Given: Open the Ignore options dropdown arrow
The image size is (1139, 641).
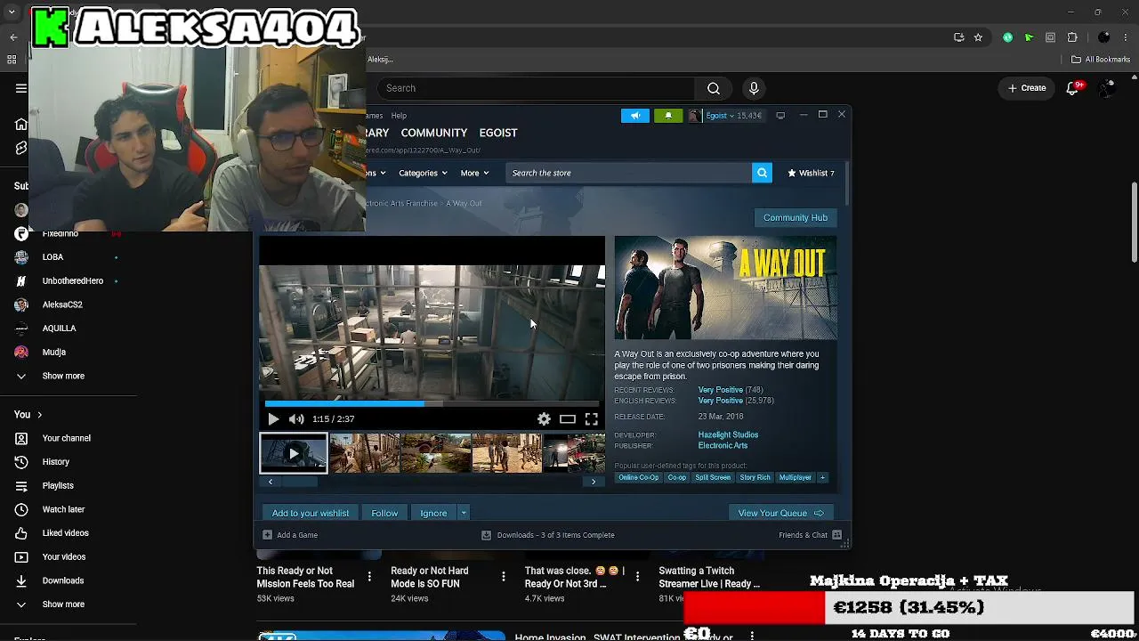Looking at the screenshot, I should click(464, 513).
